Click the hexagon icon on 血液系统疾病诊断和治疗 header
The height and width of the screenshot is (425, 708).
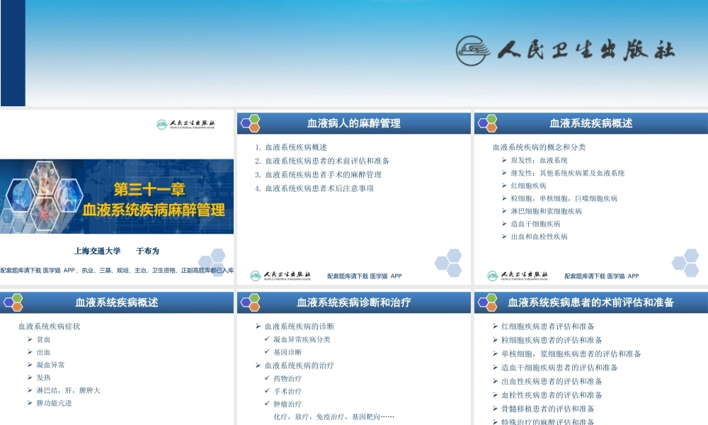click(x=249, y=301)
